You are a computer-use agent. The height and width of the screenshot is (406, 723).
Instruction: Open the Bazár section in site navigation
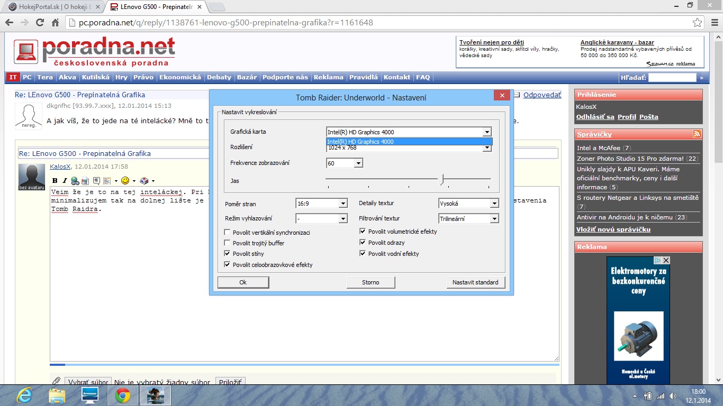point(247,77)
